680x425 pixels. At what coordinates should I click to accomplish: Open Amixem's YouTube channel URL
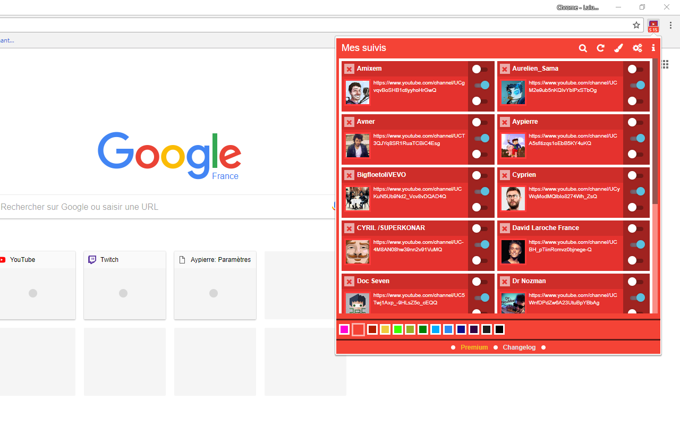point(419,87)
